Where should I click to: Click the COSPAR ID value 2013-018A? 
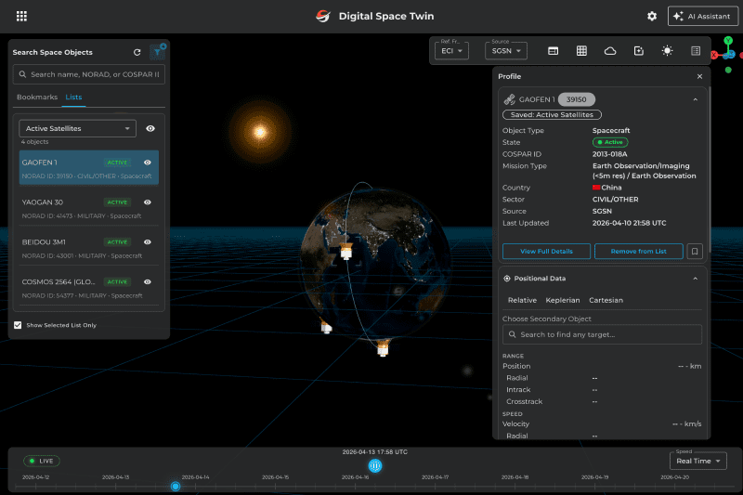tap(609, 154)
